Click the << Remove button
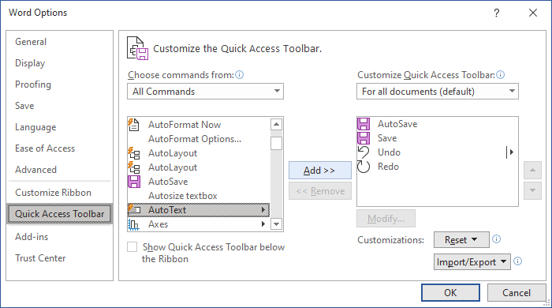This screenshot has width=552, height=308. [x=320, y=190]
